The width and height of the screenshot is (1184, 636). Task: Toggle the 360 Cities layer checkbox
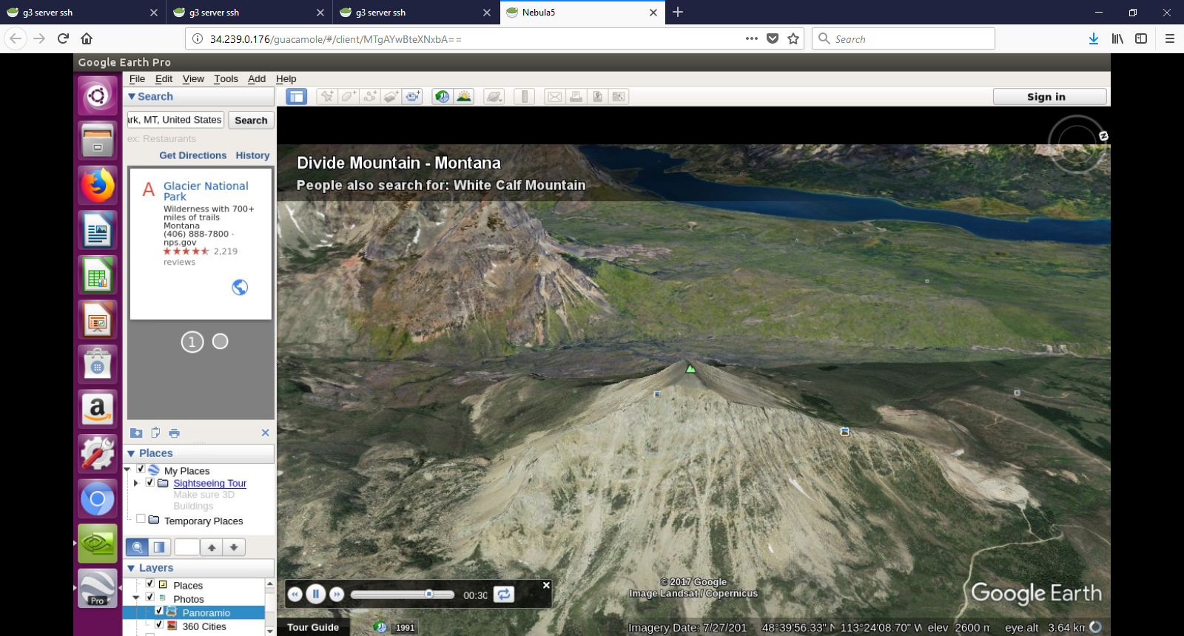(x=159, y=625)
